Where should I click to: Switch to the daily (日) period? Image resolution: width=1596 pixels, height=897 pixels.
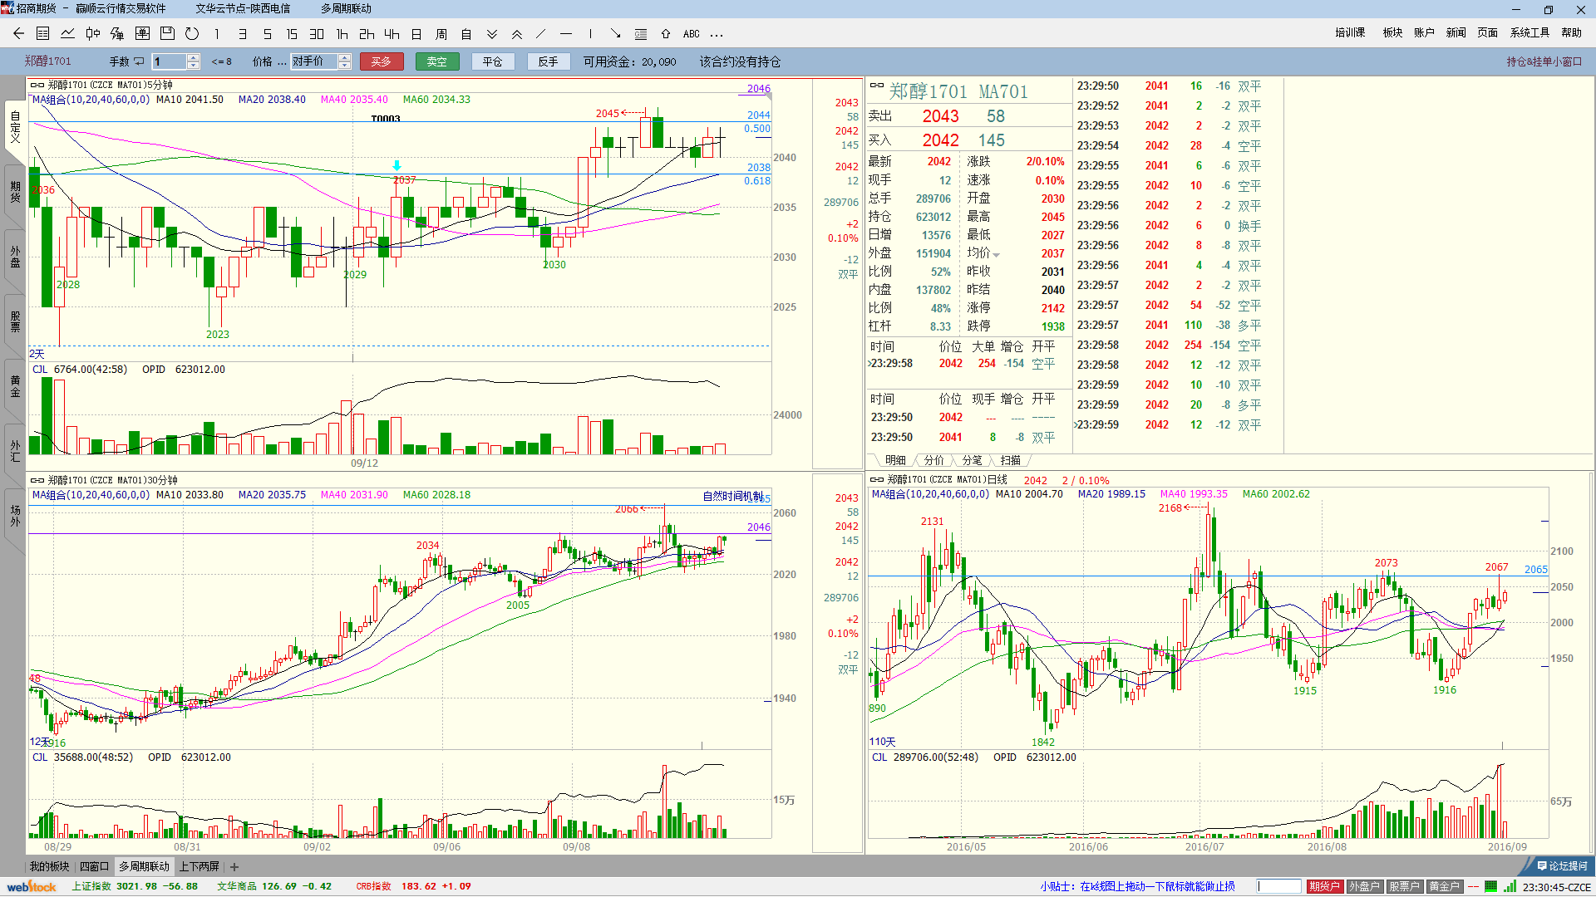[416, 34]
